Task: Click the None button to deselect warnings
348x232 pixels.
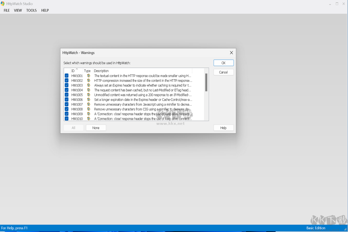Action: [x=96, y=128]
